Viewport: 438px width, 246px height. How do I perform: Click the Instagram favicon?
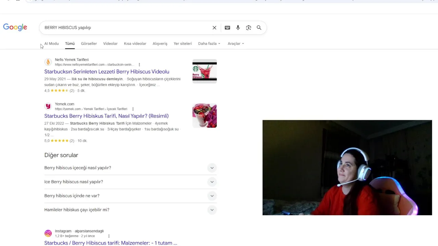coord(48,233)
